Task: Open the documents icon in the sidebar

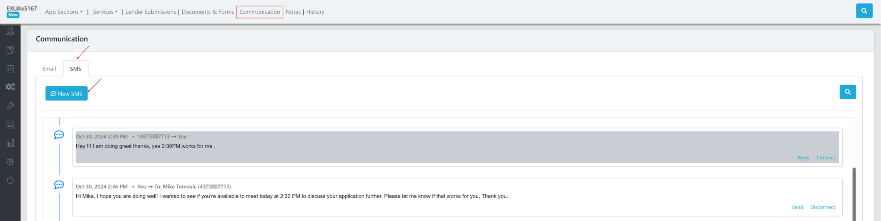Action: (10, 50)
